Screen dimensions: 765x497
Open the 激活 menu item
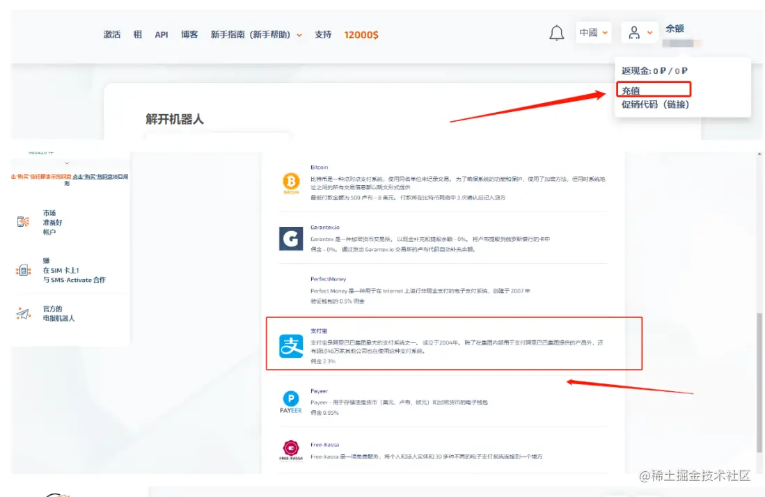coord(112,35)
